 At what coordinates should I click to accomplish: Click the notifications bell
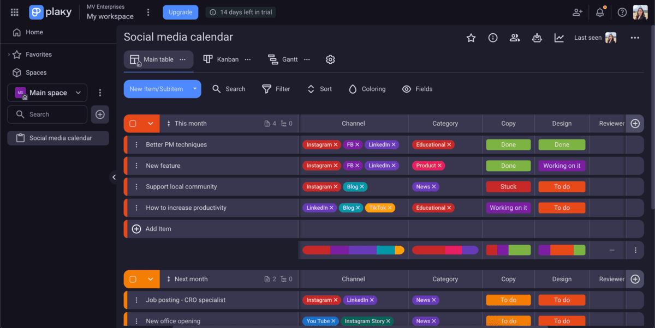pyautogui.click(x=600, y=12)
